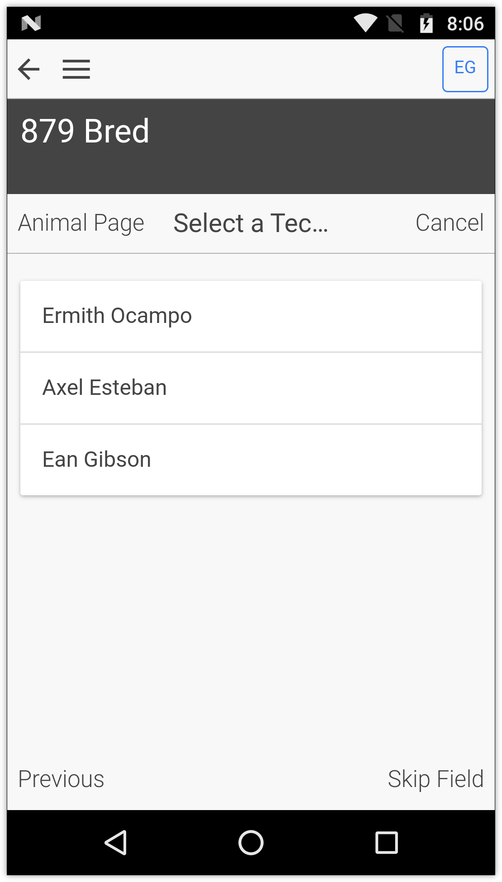
Task: Cancel the technician selection
Action: pyautogui.click(x=450, y=223)
